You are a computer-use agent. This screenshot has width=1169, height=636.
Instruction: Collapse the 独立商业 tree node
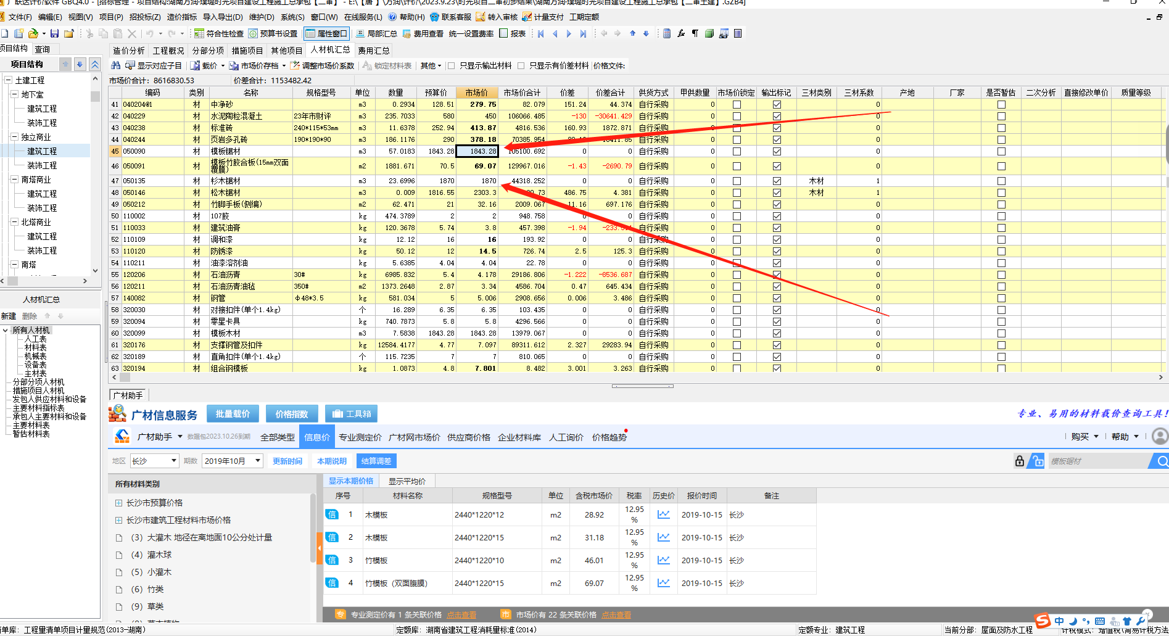point(14,137)
